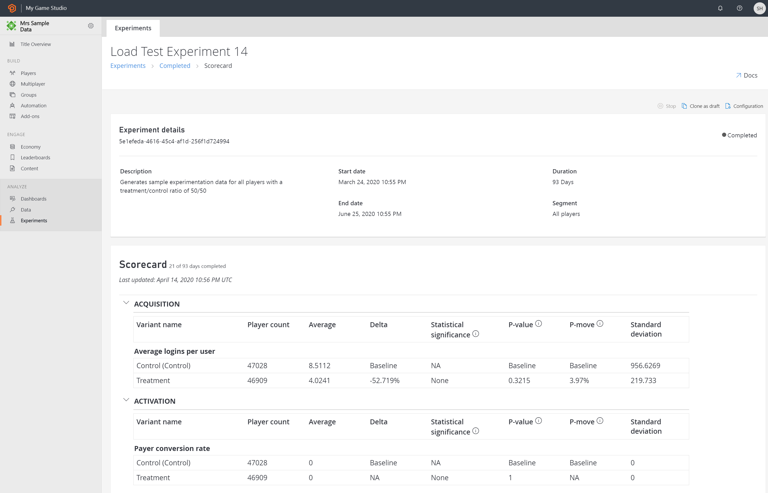Screen dimensions: 768x493
Task: Navigate to Title Overview in sidebar
Action: [x=35, y=44]
